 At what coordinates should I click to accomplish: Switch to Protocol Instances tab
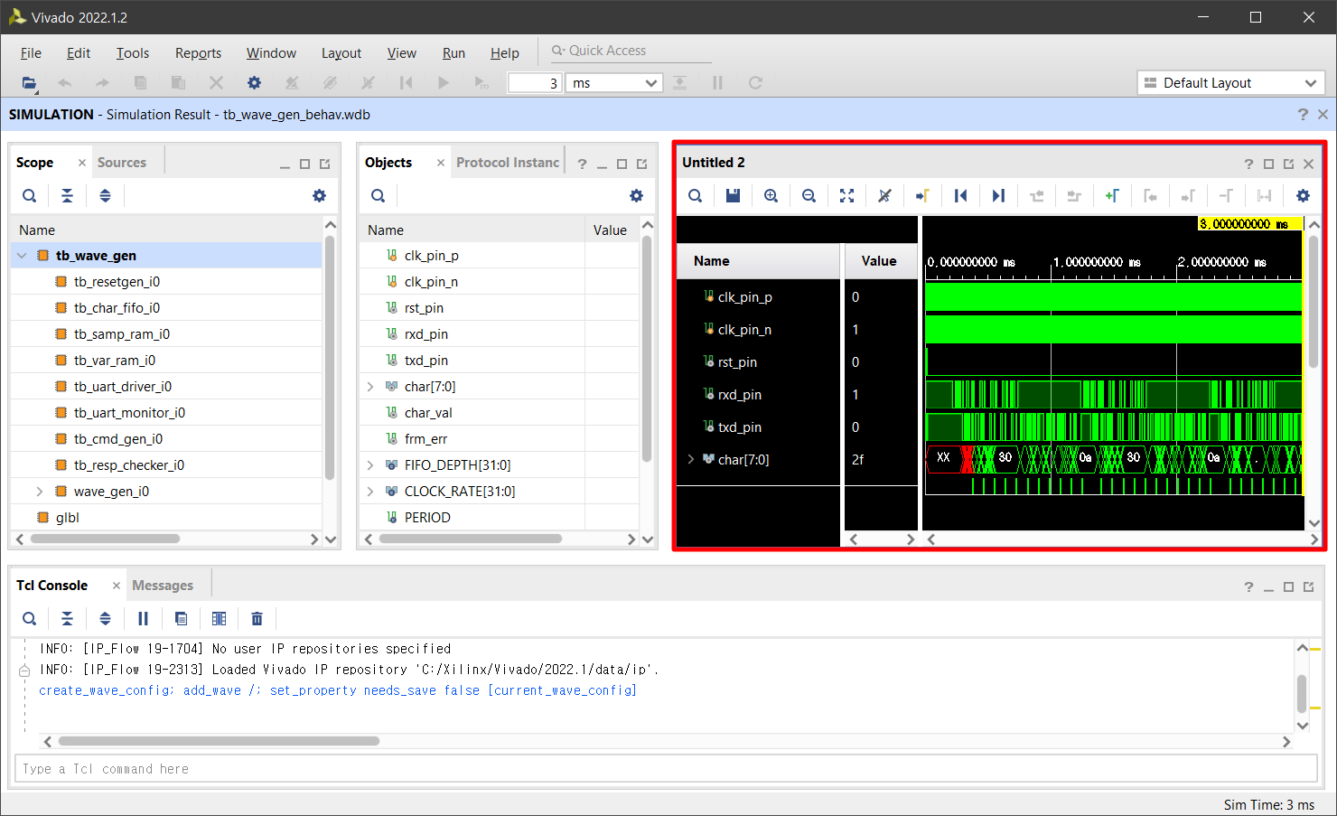[x=508, y=163]
